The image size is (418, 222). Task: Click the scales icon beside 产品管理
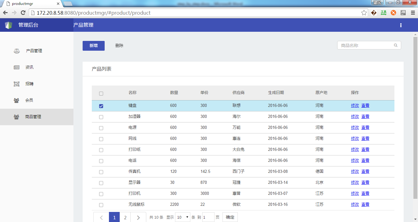(17, 51)
